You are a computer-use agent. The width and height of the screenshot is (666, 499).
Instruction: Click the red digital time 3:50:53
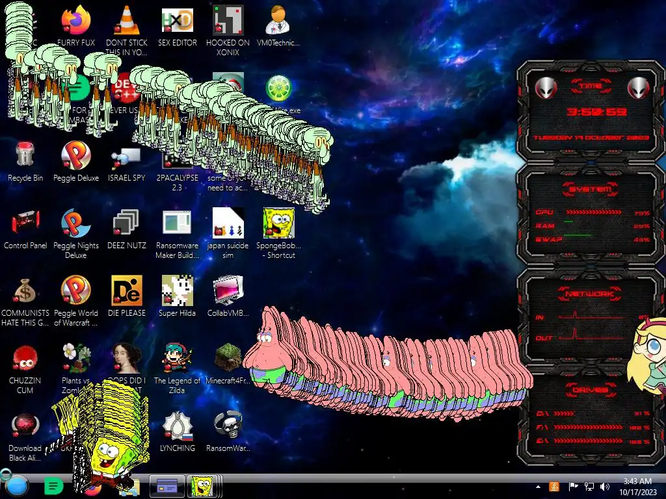(596, 112)
